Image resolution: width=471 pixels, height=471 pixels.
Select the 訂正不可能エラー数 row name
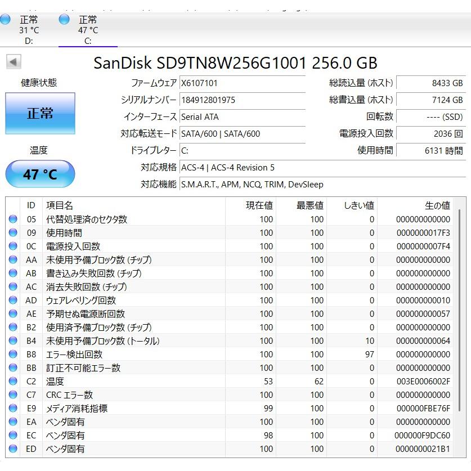(x=83, y=368)
